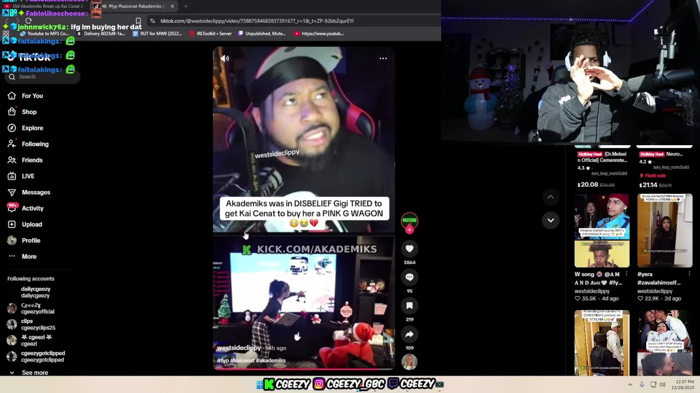The height and width of the screenshot is (393, 700).
Task: Open https://www.youtub bookmark
Action: [x=319, y=34]
